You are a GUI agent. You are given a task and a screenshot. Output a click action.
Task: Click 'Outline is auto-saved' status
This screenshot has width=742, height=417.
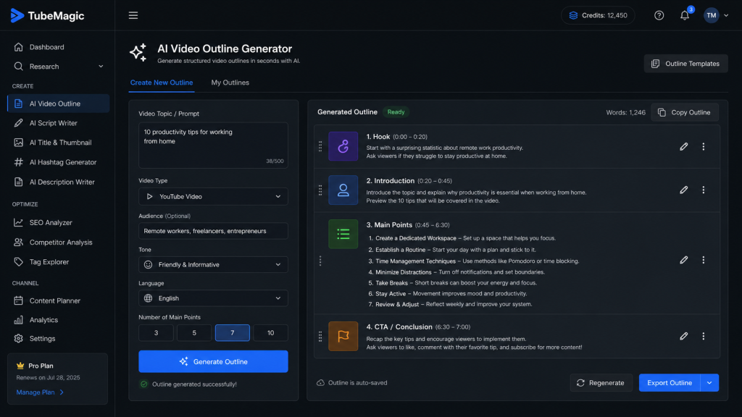(352, 383)
